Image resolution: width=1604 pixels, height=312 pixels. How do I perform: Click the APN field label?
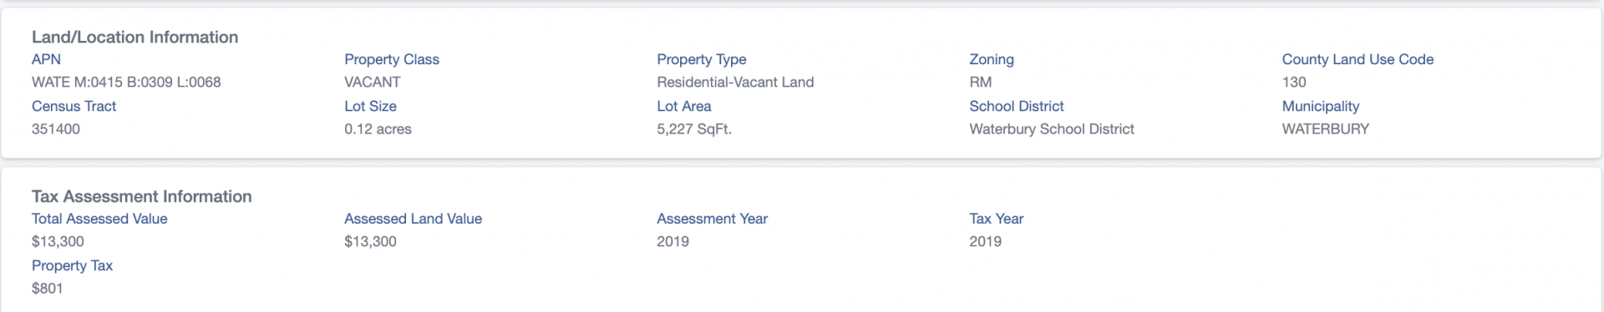tap(46, 59)
